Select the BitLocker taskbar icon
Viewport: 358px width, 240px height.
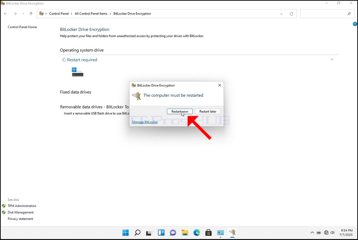tap(232, 232)
